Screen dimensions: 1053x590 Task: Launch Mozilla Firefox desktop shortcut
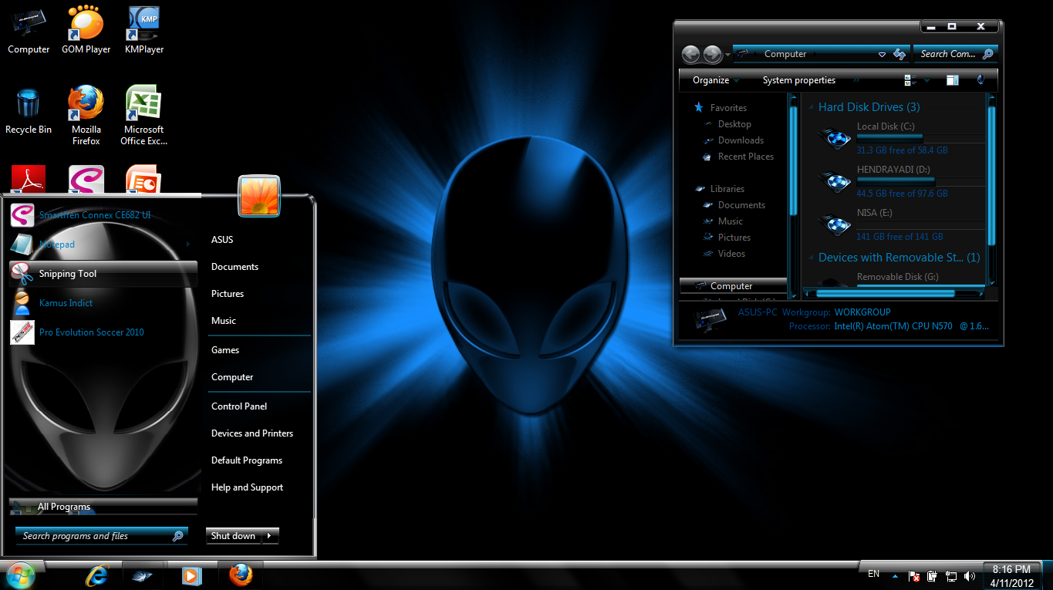click(x=86, y=116)
